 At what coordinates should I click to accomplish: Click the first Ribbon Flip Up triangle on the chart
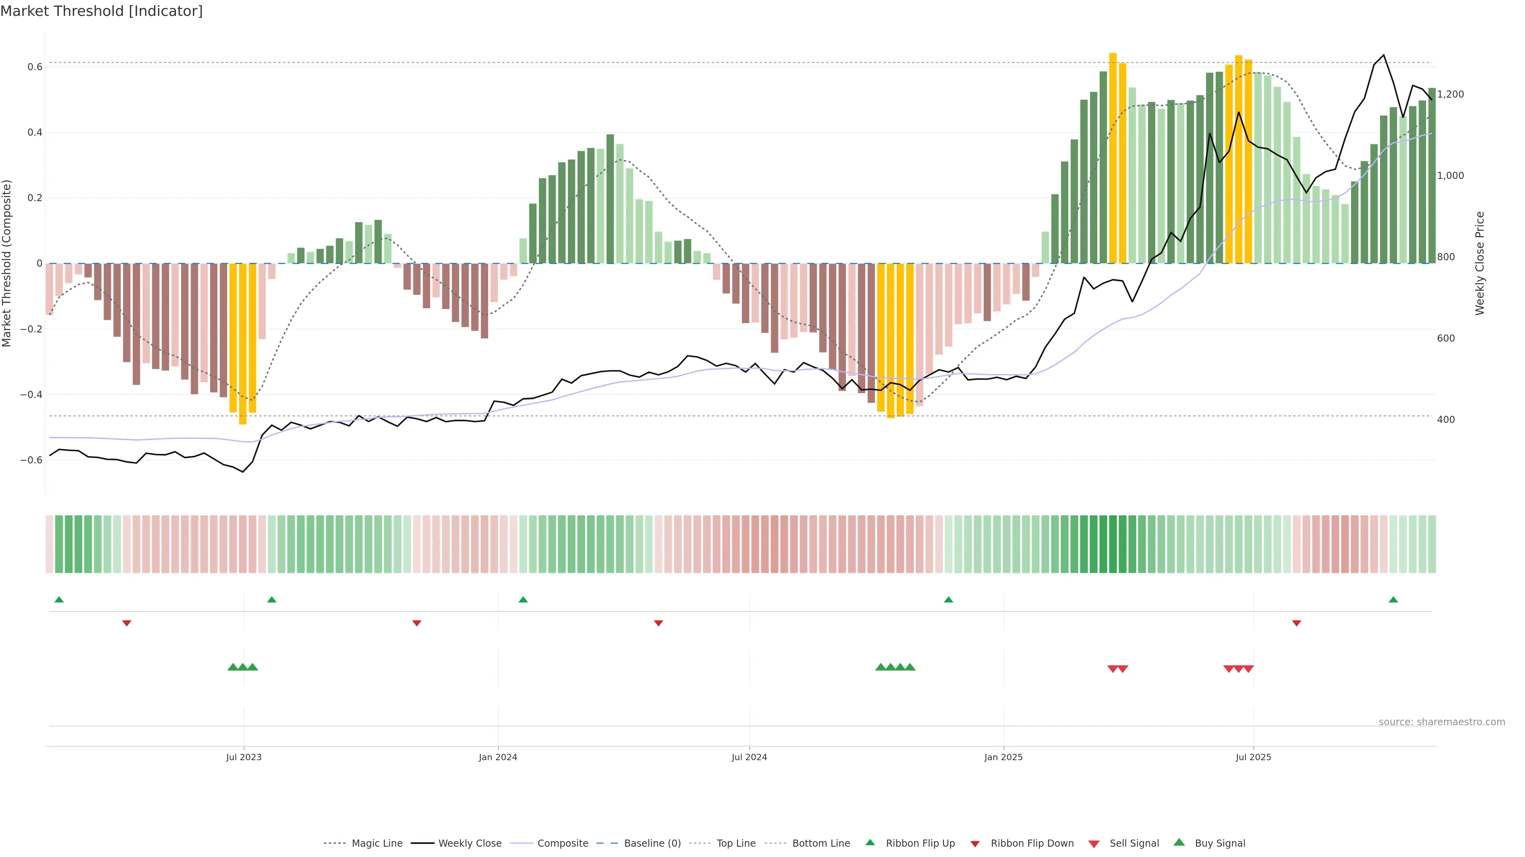[x=59, y=600]
